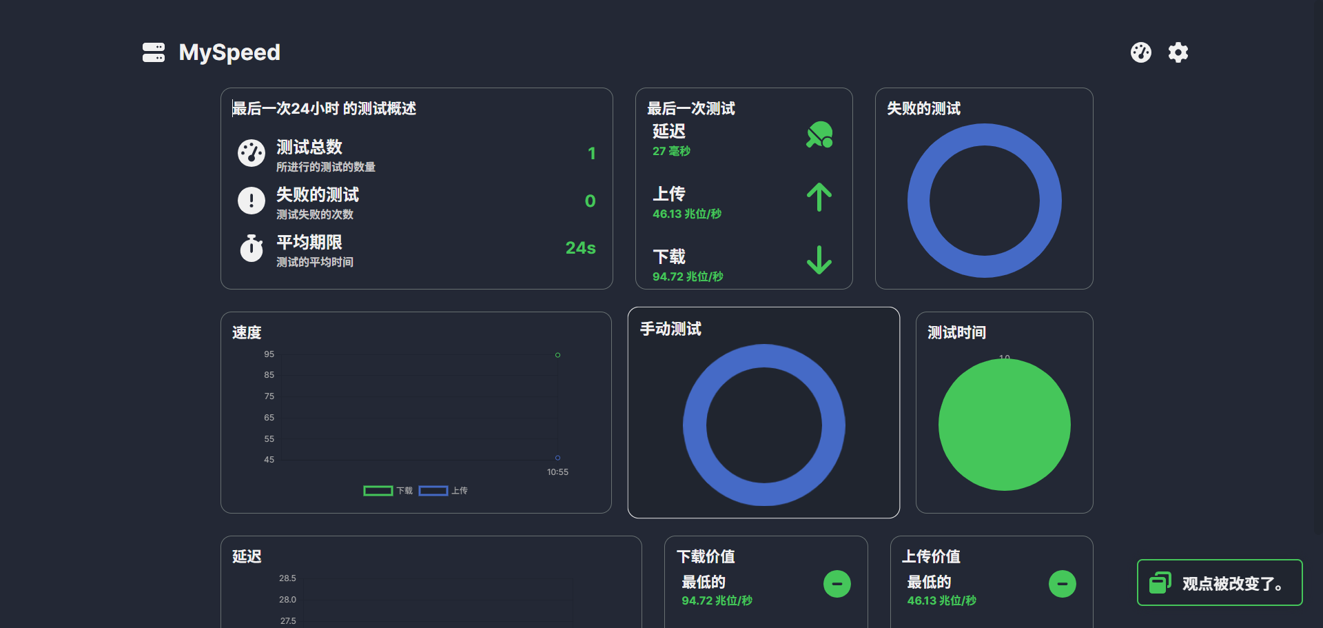Viewport: 1323px width, 628px height.
Task: Click the MySpeed title text
Action: pos(229,52)
